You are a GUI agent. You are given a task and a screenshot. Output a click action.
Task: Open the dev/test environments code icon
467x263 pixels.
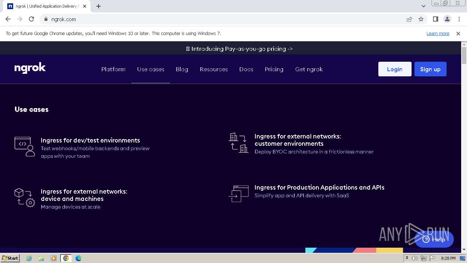click(24, 147)
